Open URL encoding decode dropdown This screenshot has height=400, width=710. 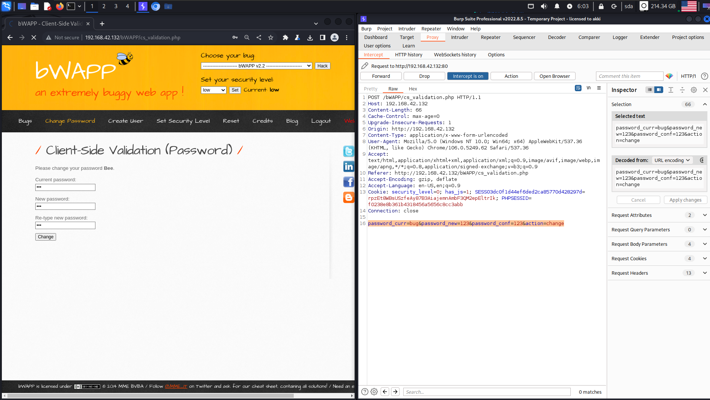tap(672, 160)
